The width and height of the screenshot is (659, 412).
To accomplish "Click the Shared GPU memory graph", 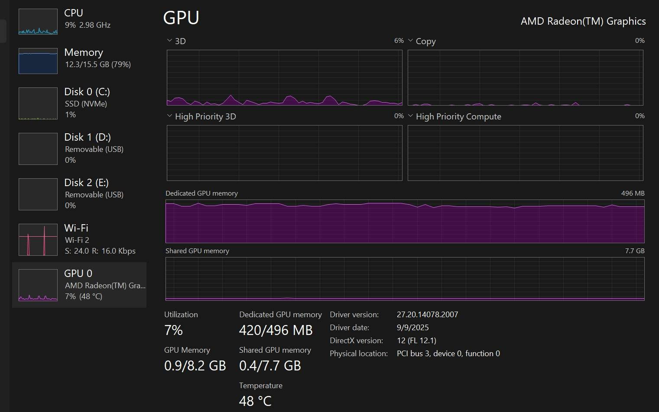I will (405, 279).
